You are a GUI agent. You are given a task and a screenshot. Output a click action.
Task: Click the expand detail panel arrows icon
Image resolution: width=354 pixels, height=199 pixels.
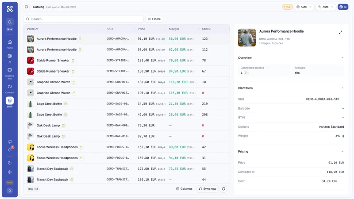[340, 32]
